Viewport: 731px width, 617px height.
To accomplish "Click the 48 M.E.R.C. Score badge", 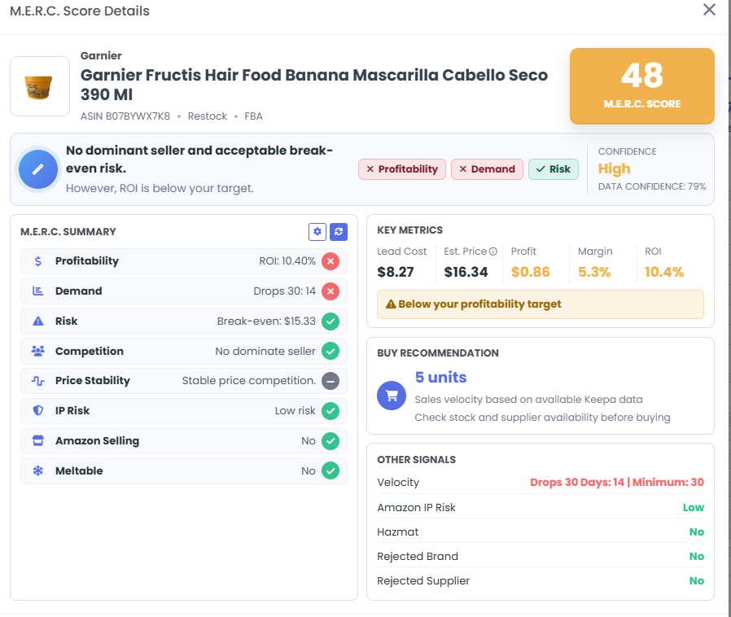I will tap(642, 85).
